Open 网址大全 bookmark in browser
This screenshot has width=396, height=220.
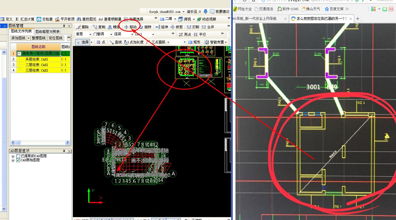[243, 9]
